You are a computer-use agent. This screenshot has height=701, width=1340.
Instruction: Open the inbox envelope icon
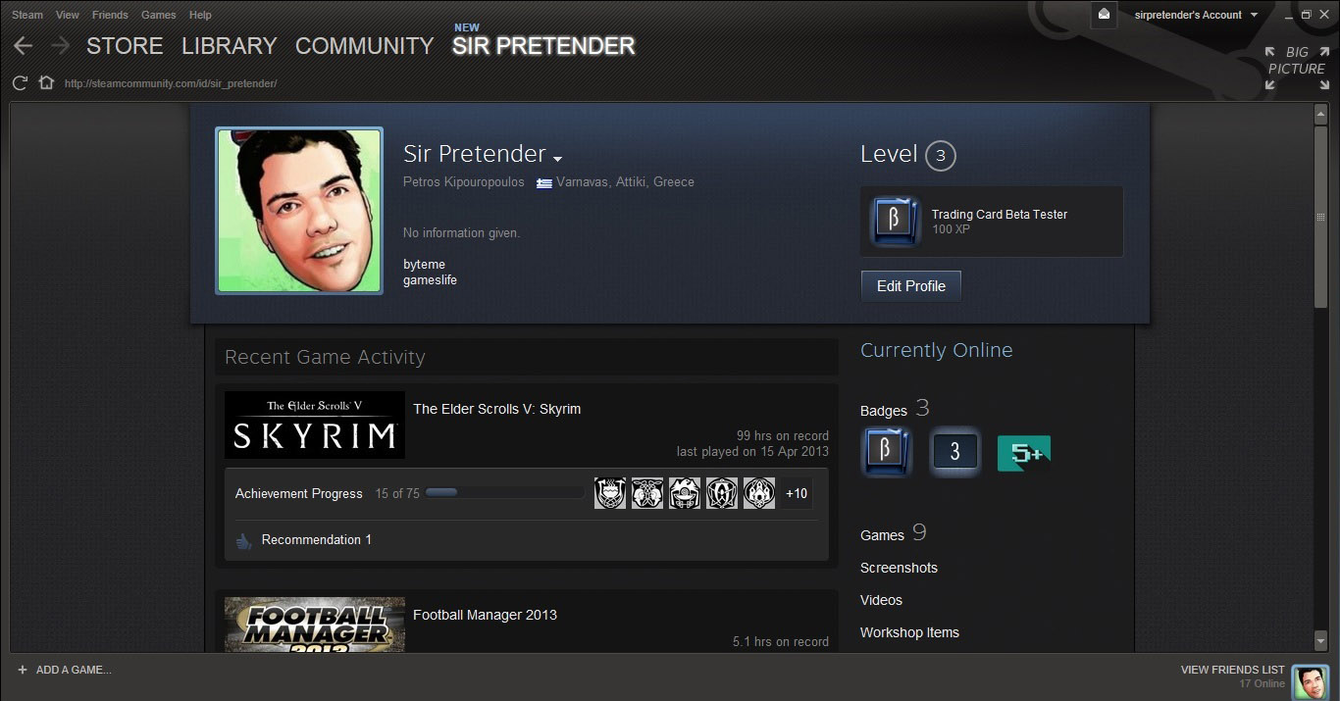(1104, 15)
